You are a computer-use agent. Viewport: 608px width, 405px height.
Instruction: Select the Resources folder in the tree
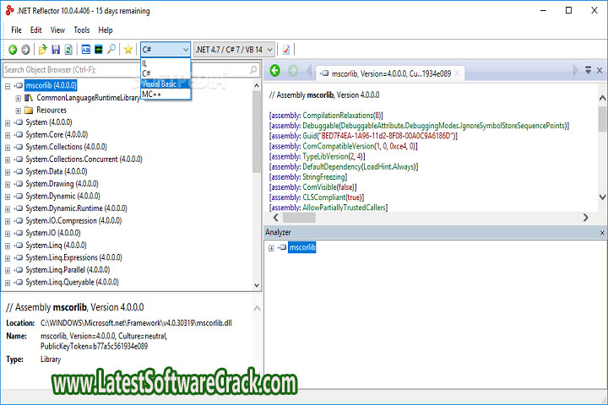coord(52,110)
